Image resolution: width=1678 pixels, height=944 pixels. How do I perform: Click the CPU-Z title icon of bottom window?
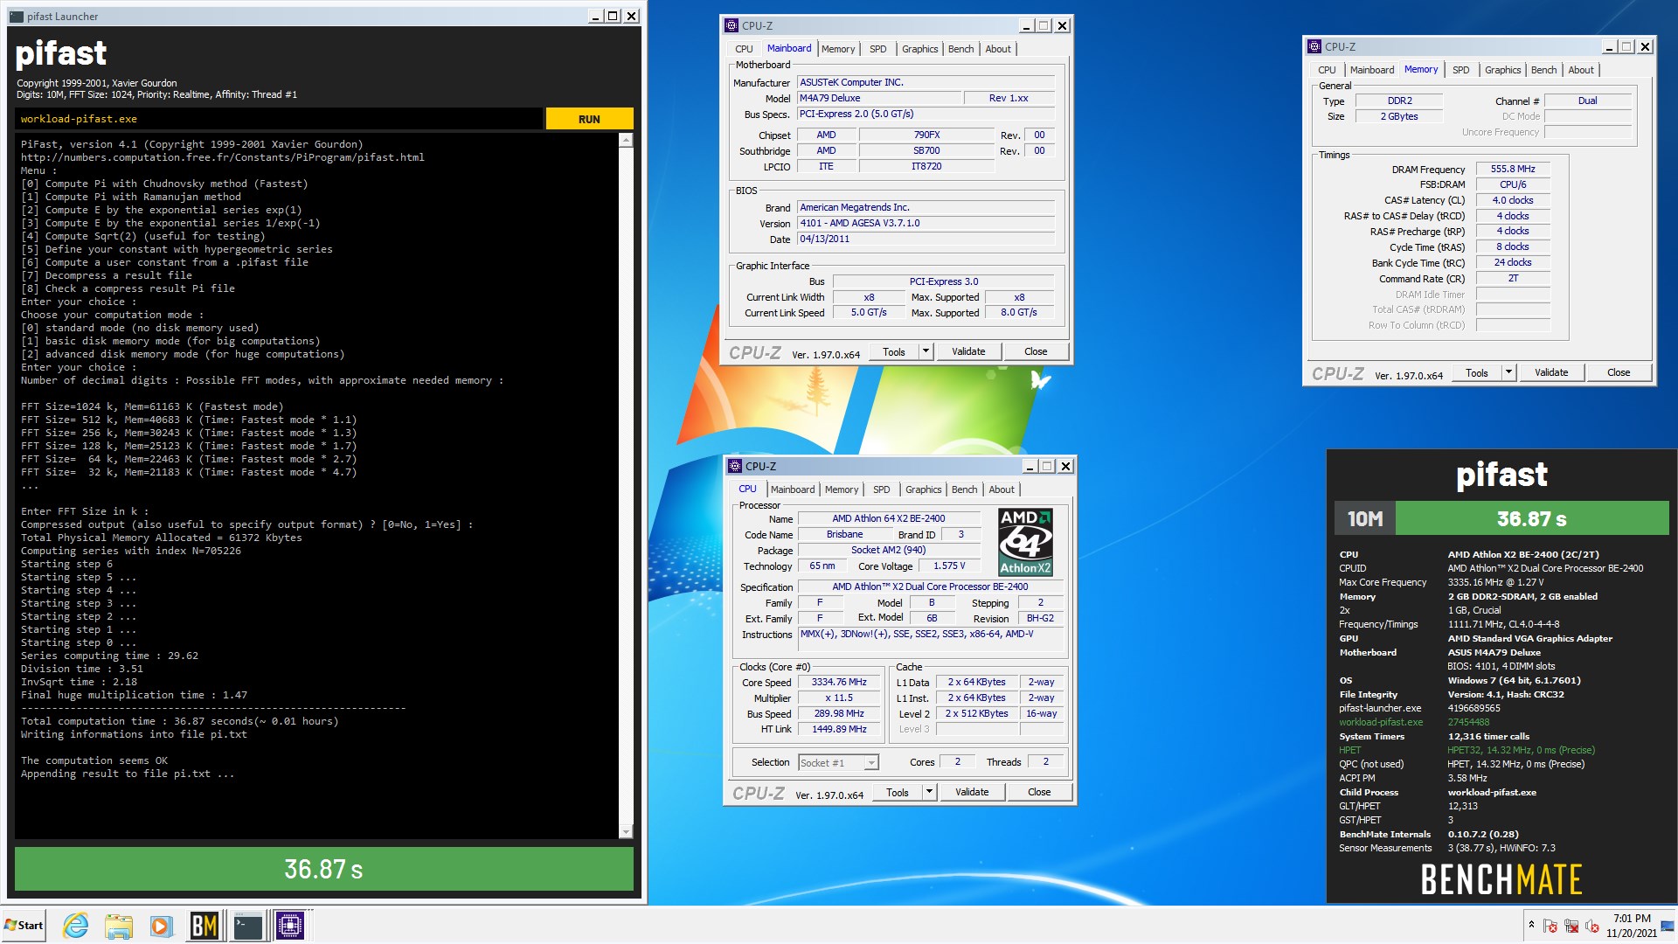coord(736,467)
